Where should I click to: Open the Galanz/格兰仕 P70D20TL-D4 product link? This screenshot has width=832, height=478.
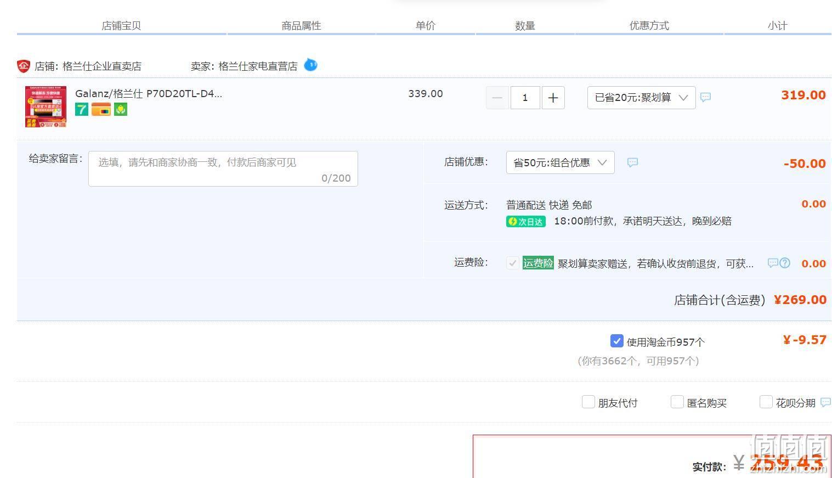[x=149, y=93]
